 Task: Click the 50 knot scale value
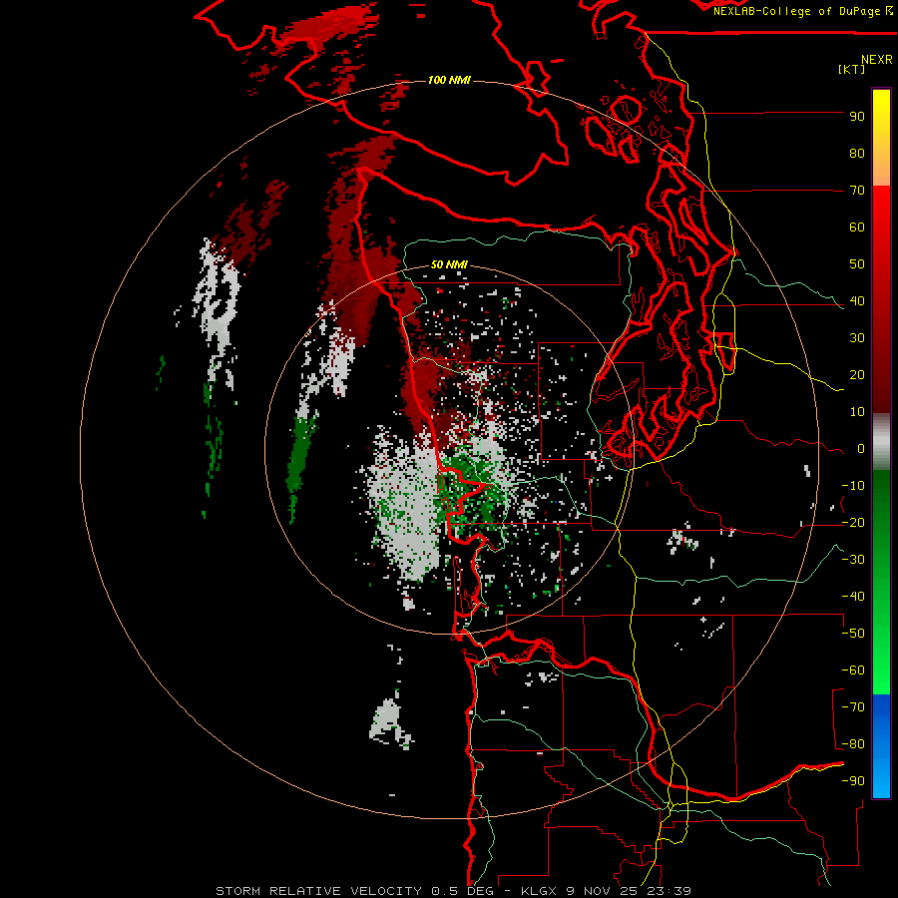pos(857,264)
